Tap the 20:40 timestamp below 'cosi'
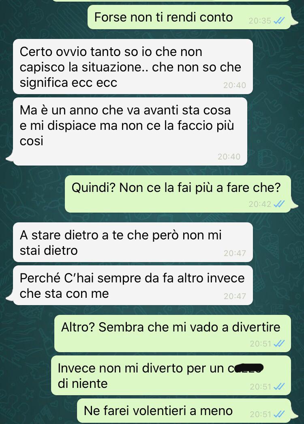Screen dimensions: 304x424 click(x=229, y=157)
